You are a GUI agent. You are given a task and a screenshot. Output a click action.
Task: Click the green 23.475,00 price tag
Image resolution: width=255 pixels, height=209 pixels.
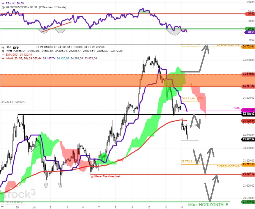(x=248, y=202)
